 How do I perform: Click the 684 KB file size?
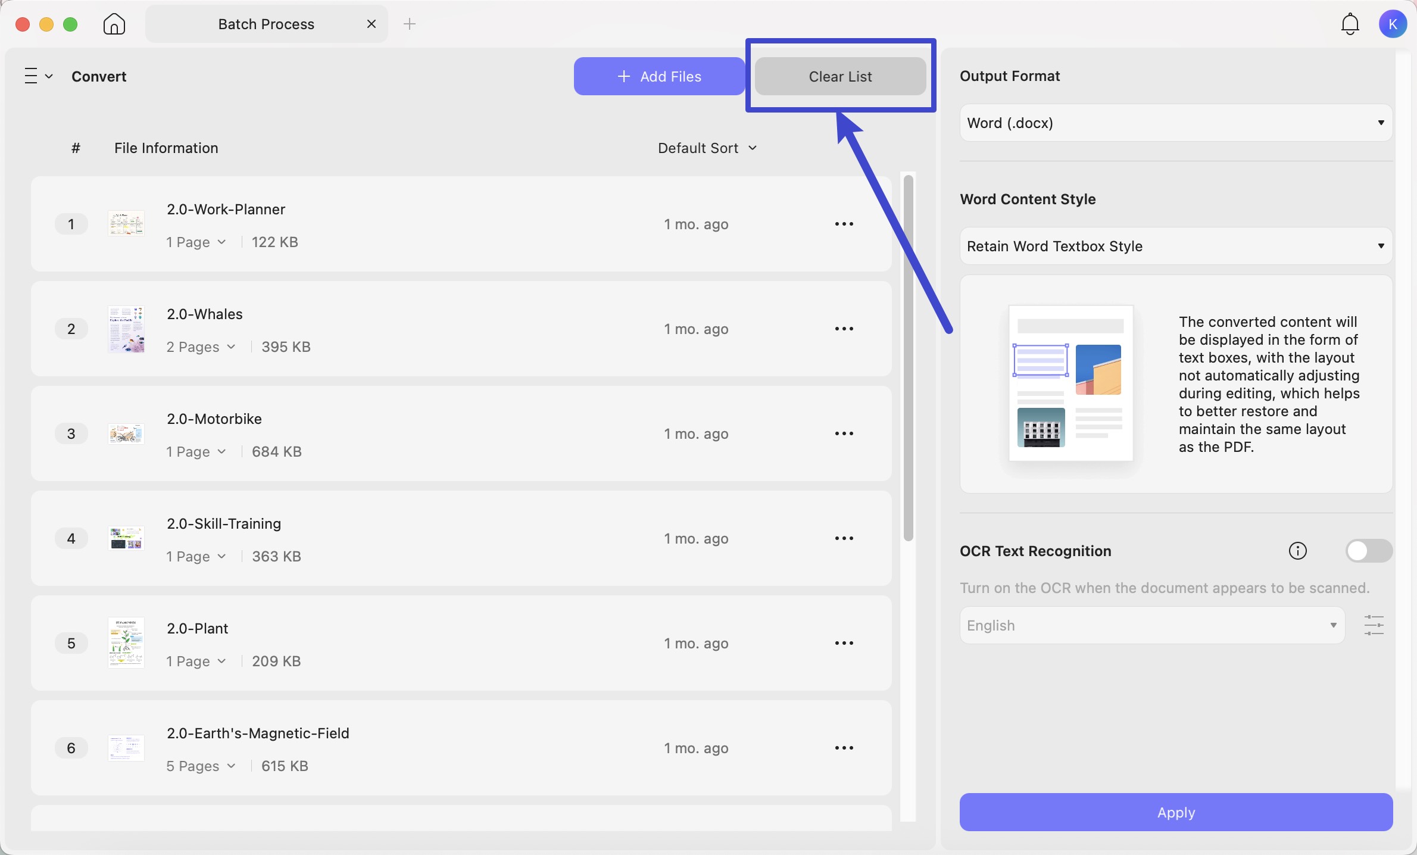pos(277,451)
